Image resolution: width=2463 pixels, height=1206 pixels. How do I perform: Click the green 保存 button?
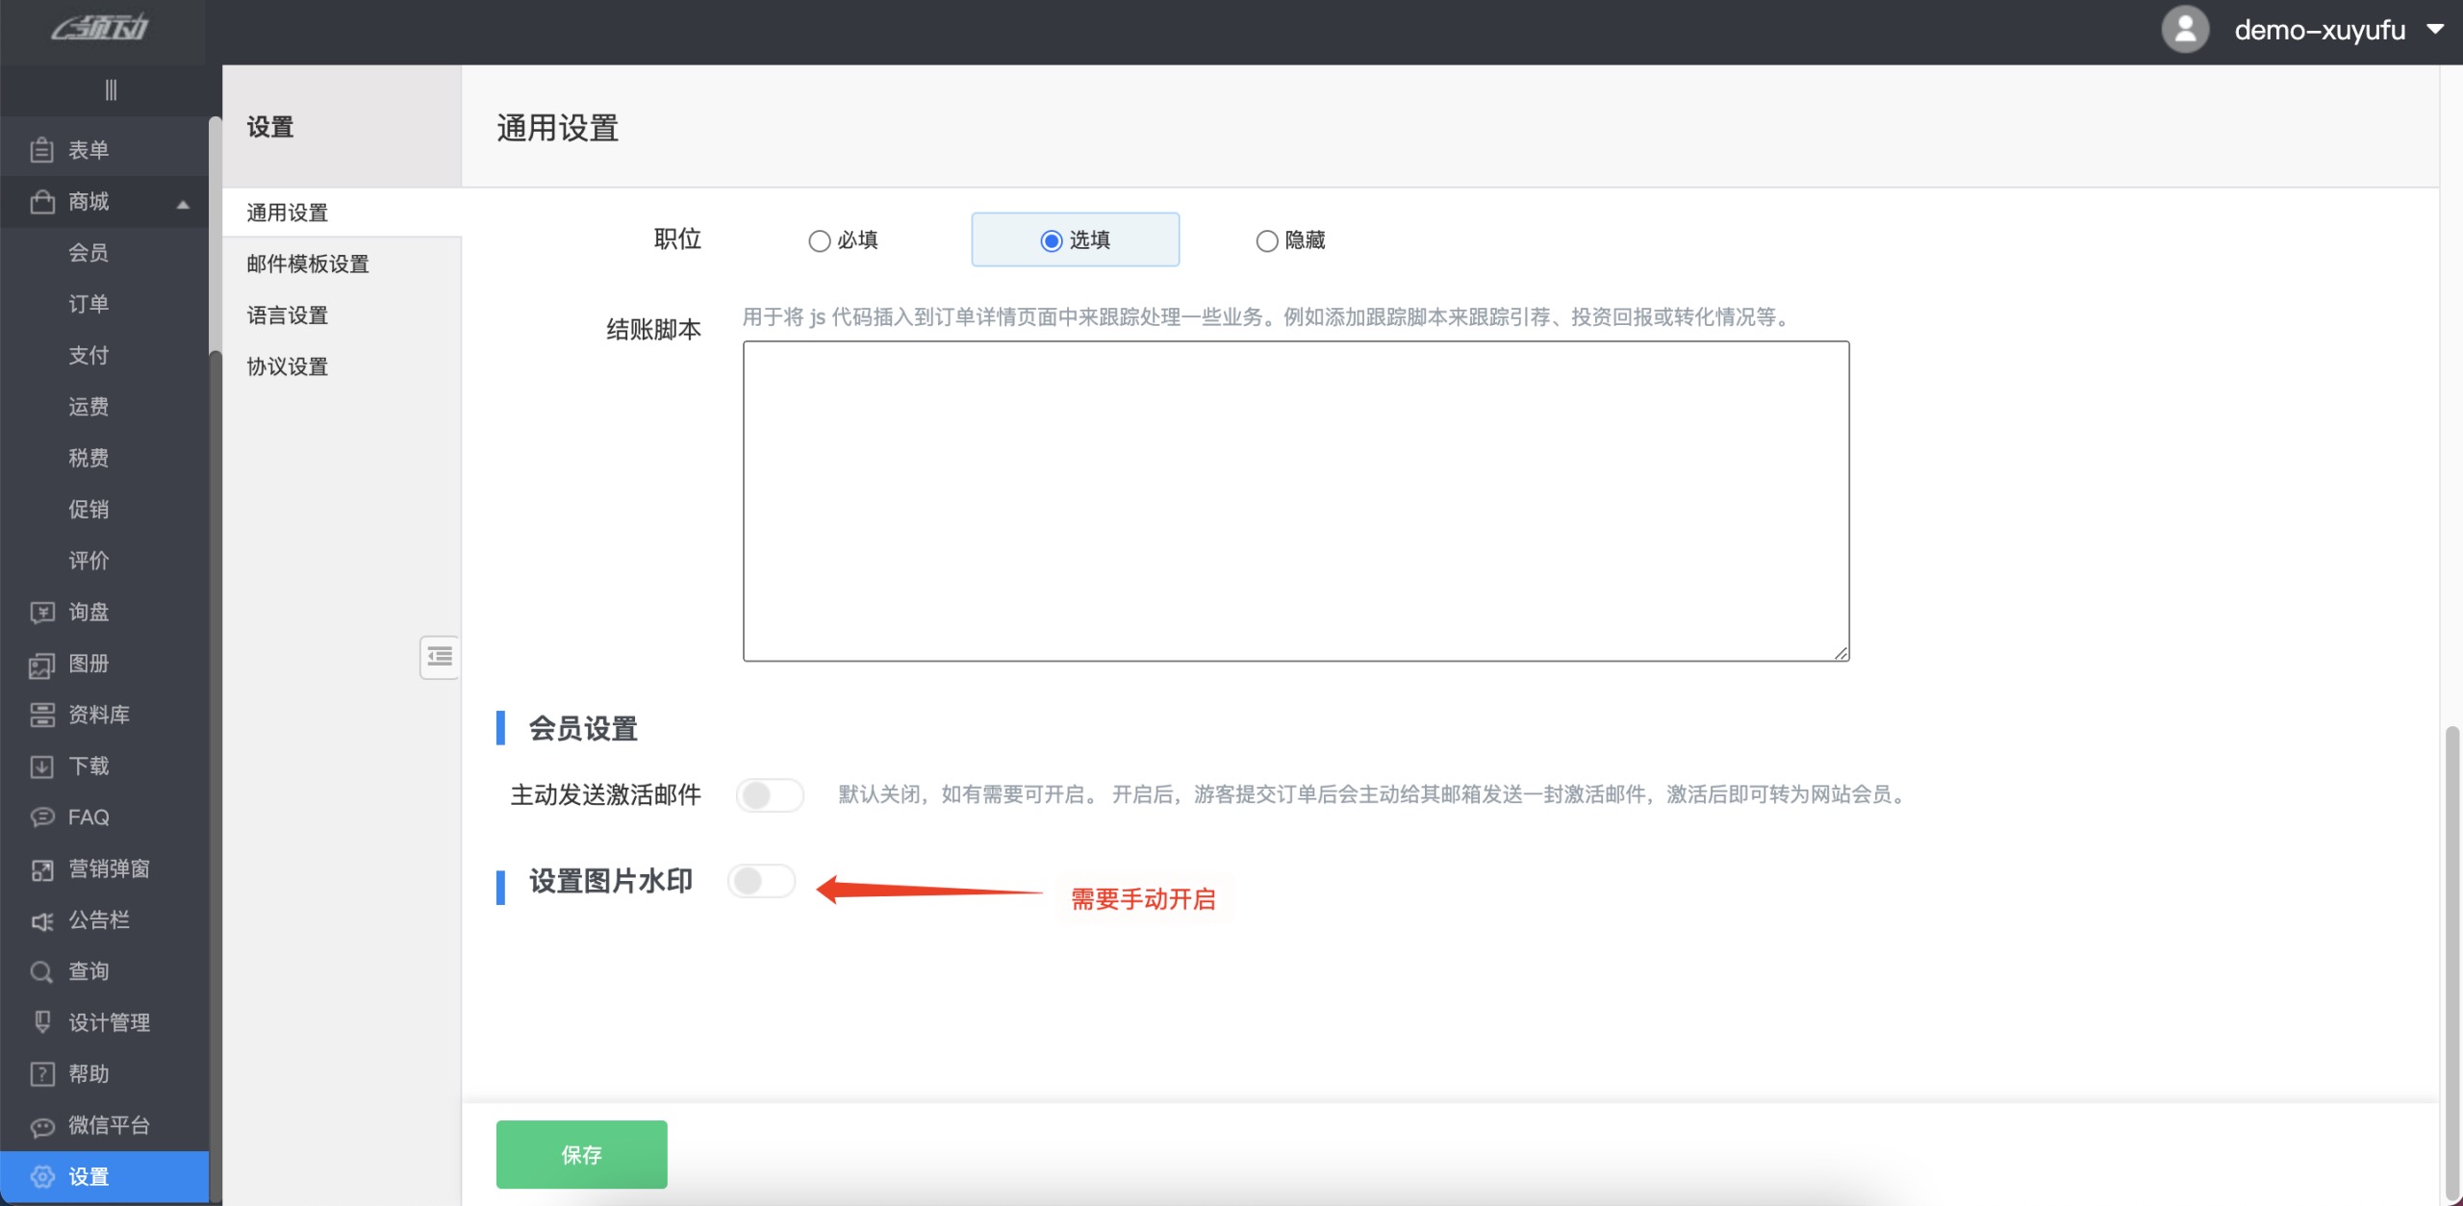(x=581, y=1154)
